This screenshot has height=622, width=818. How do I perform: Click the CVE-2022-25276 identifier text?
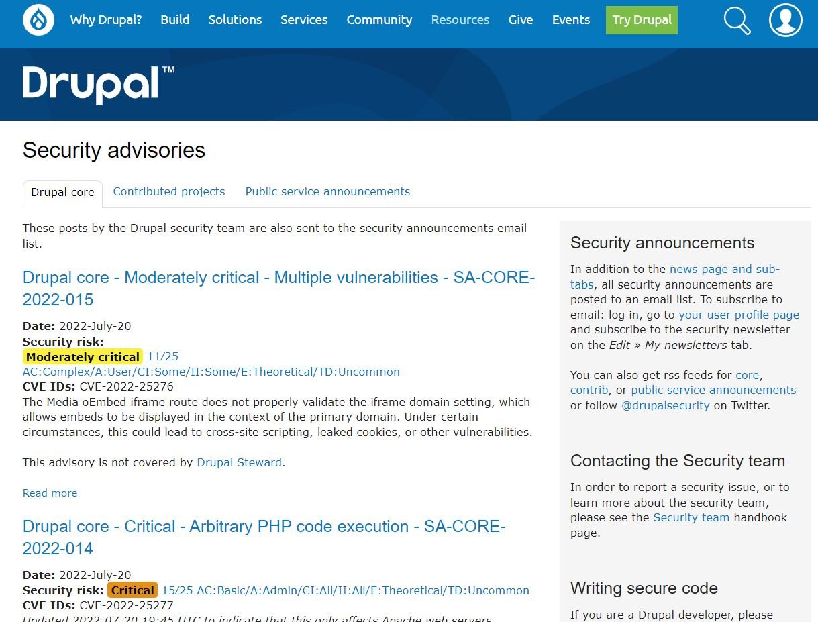[127, 386]
